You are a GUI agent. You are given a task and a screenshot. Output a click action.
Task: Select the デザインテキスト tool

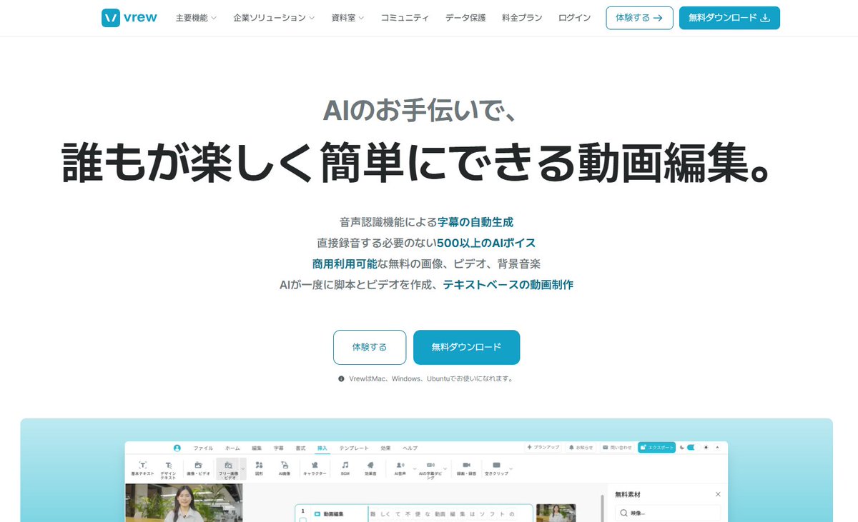tap(168, 469)
